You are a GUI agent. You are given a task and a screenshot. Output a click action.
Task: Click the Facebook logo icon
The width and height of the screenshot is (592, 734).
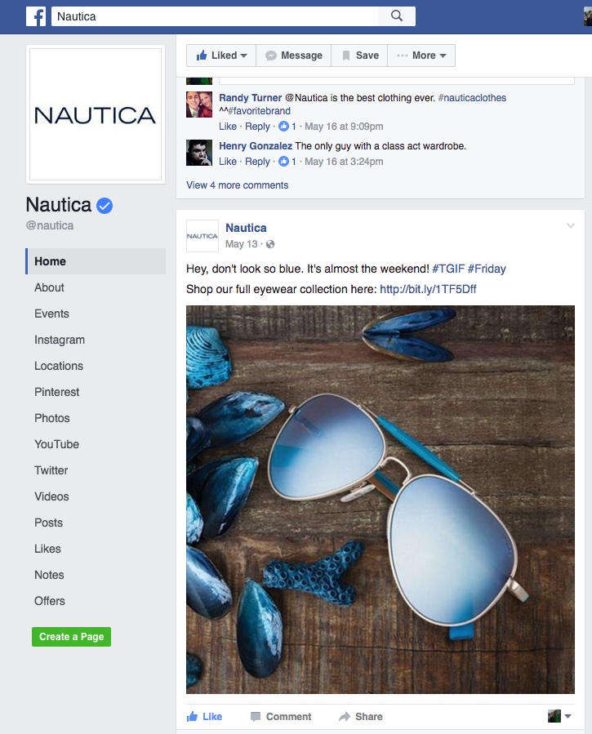[x=36, y=16]
